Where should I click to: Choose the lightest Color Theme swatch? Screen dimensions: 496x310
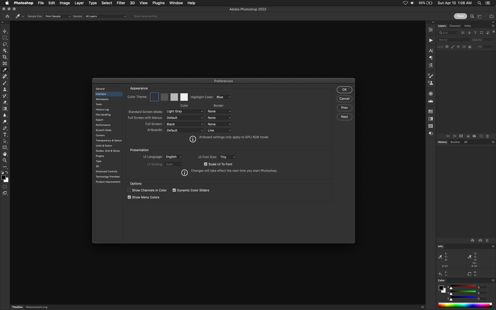pyautogui.click(x=184, y=97)
